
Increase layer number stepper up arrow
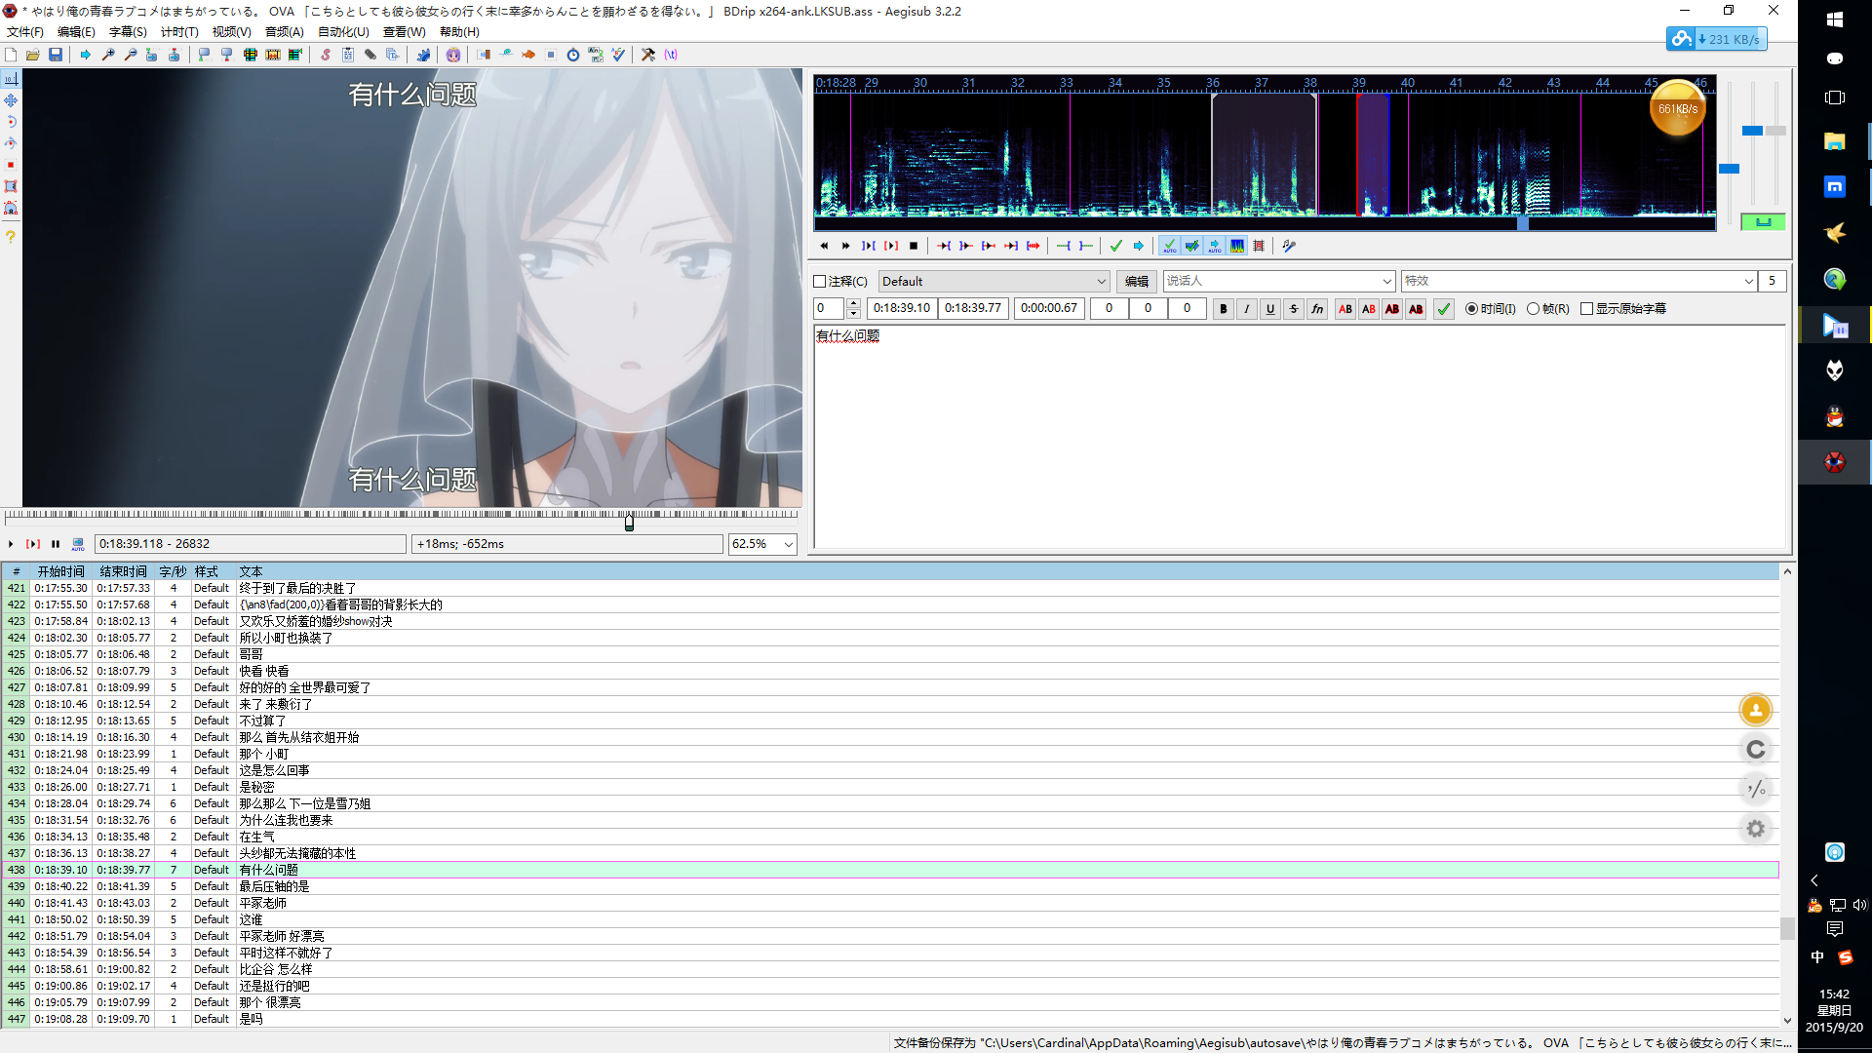coord(853,303)
